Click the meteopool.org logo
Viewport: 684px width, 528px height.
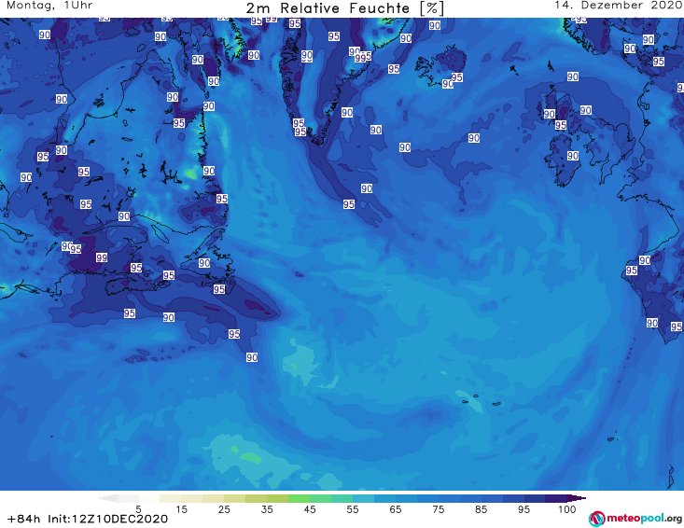pyautogui.click(x=635, y=519)
